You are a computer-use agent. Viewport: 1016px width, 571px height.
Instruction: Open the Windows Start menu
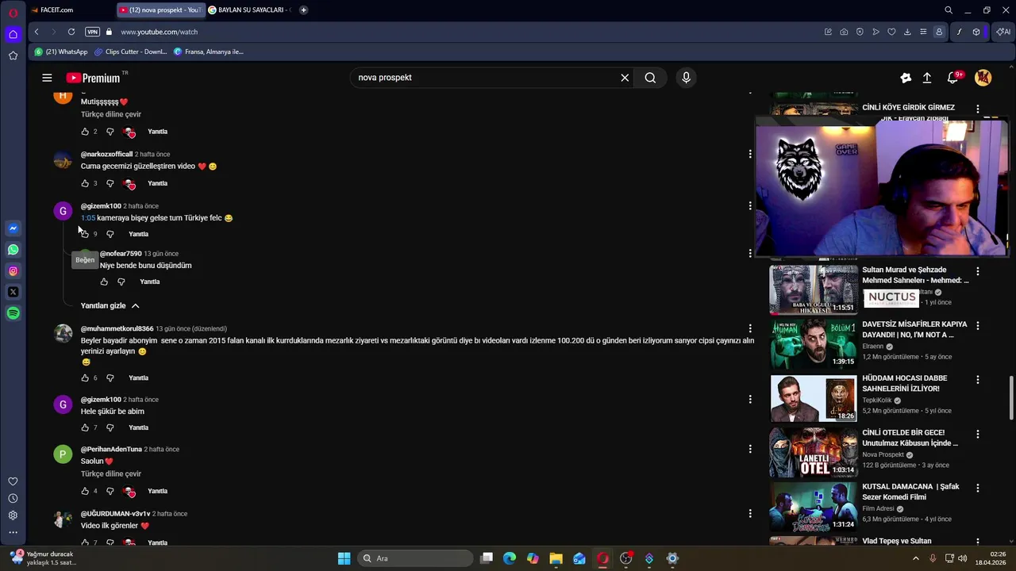coord(344,558)
